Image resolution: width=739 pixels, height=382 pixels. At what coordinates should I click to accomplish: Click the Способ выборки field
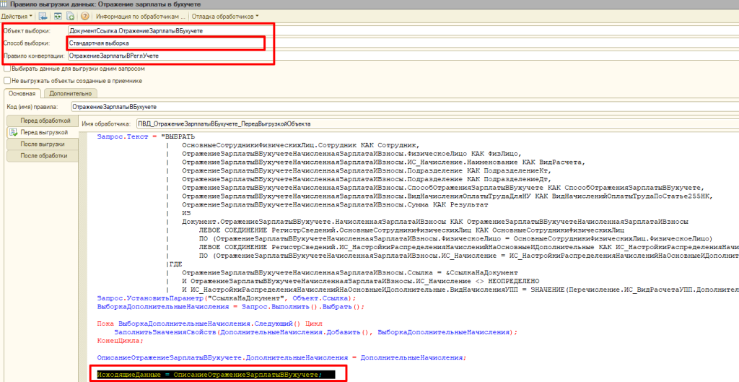click(165, 43)
